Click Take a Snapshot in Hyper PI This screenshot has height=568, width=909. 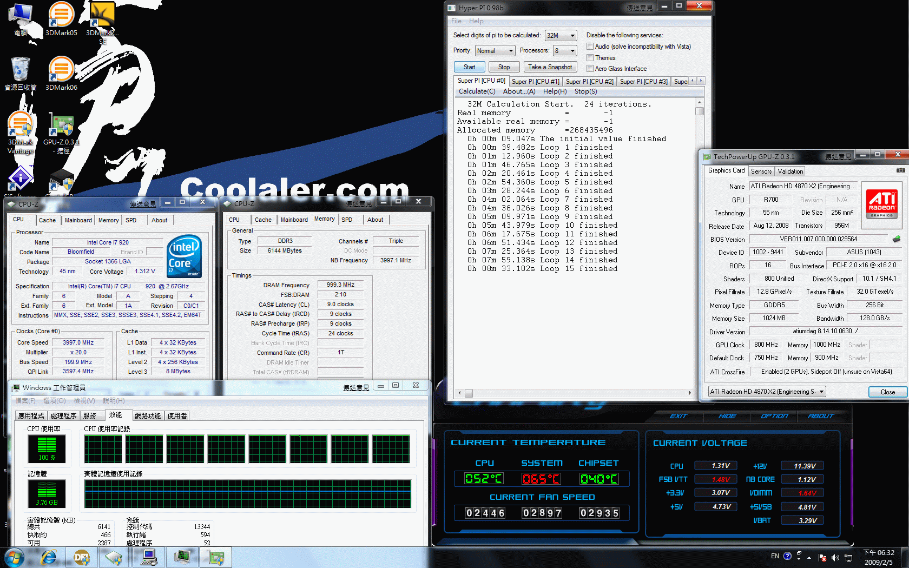[x=550, y=67]
